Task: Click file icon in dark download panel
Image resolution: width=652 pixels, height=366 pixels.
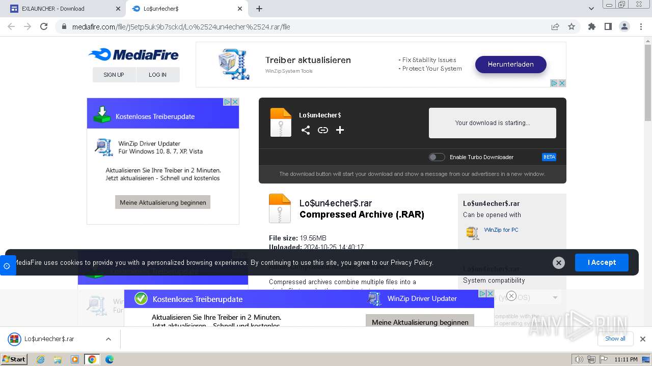Action: pyautogui.click(x=281, y=123)
